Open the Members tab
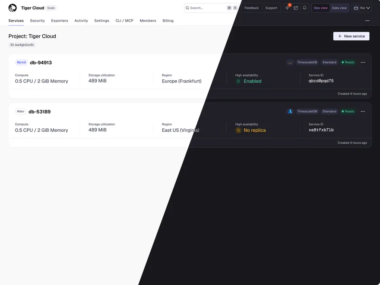 [x=148, y=21]
